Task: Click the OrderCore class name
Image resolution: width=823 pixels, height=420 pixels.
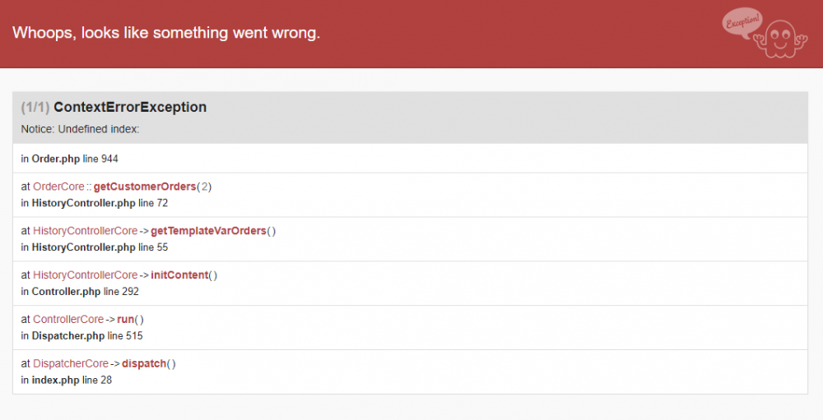Action: pyautogui.click(x=58, y=187)
